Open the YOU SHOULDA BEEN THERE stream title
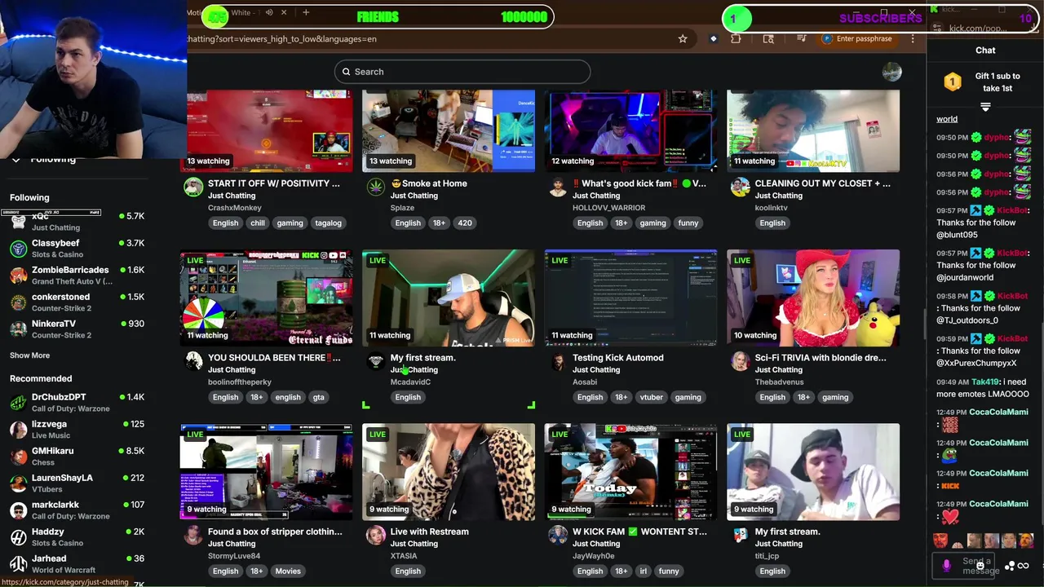Viewport: 1044px width, 587px height. [274, 357]
